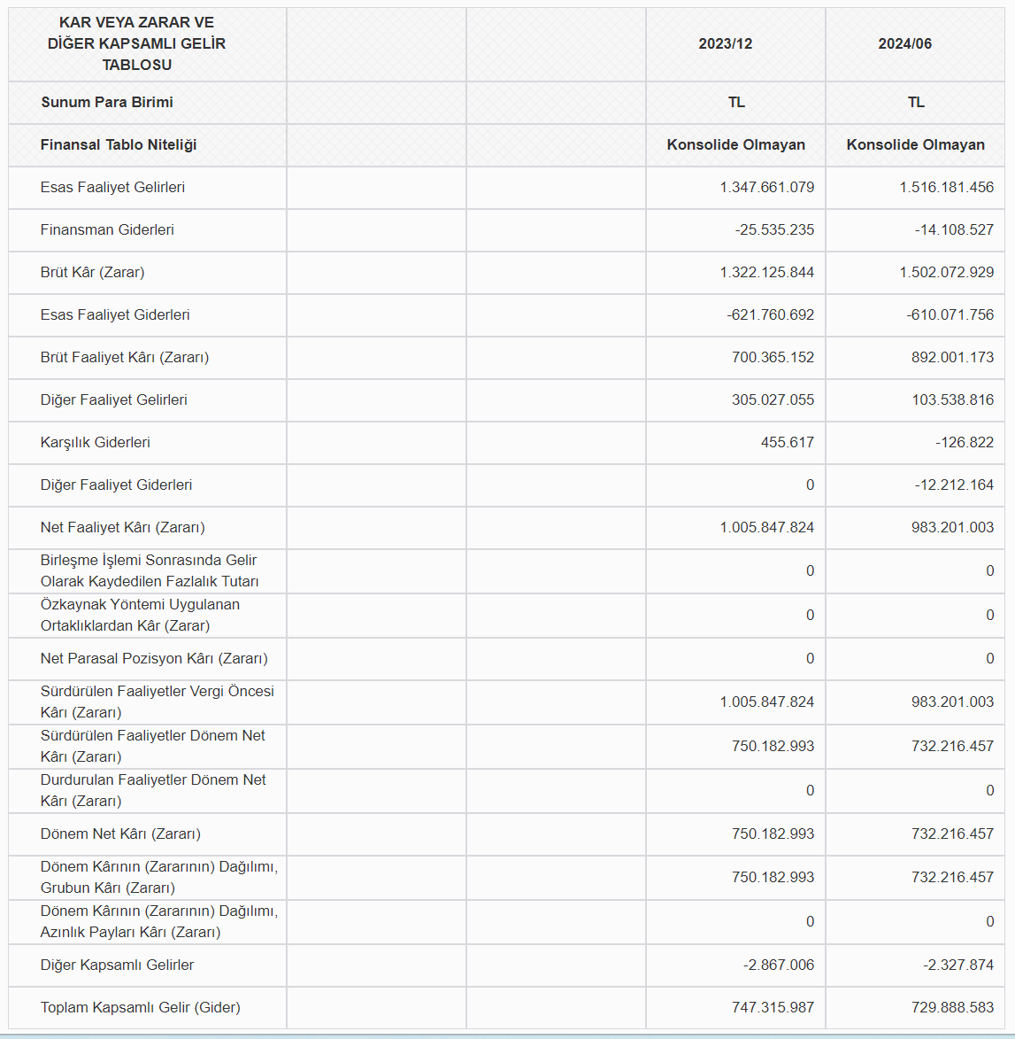Select the value -14.108.527

[x=954, y=230]
